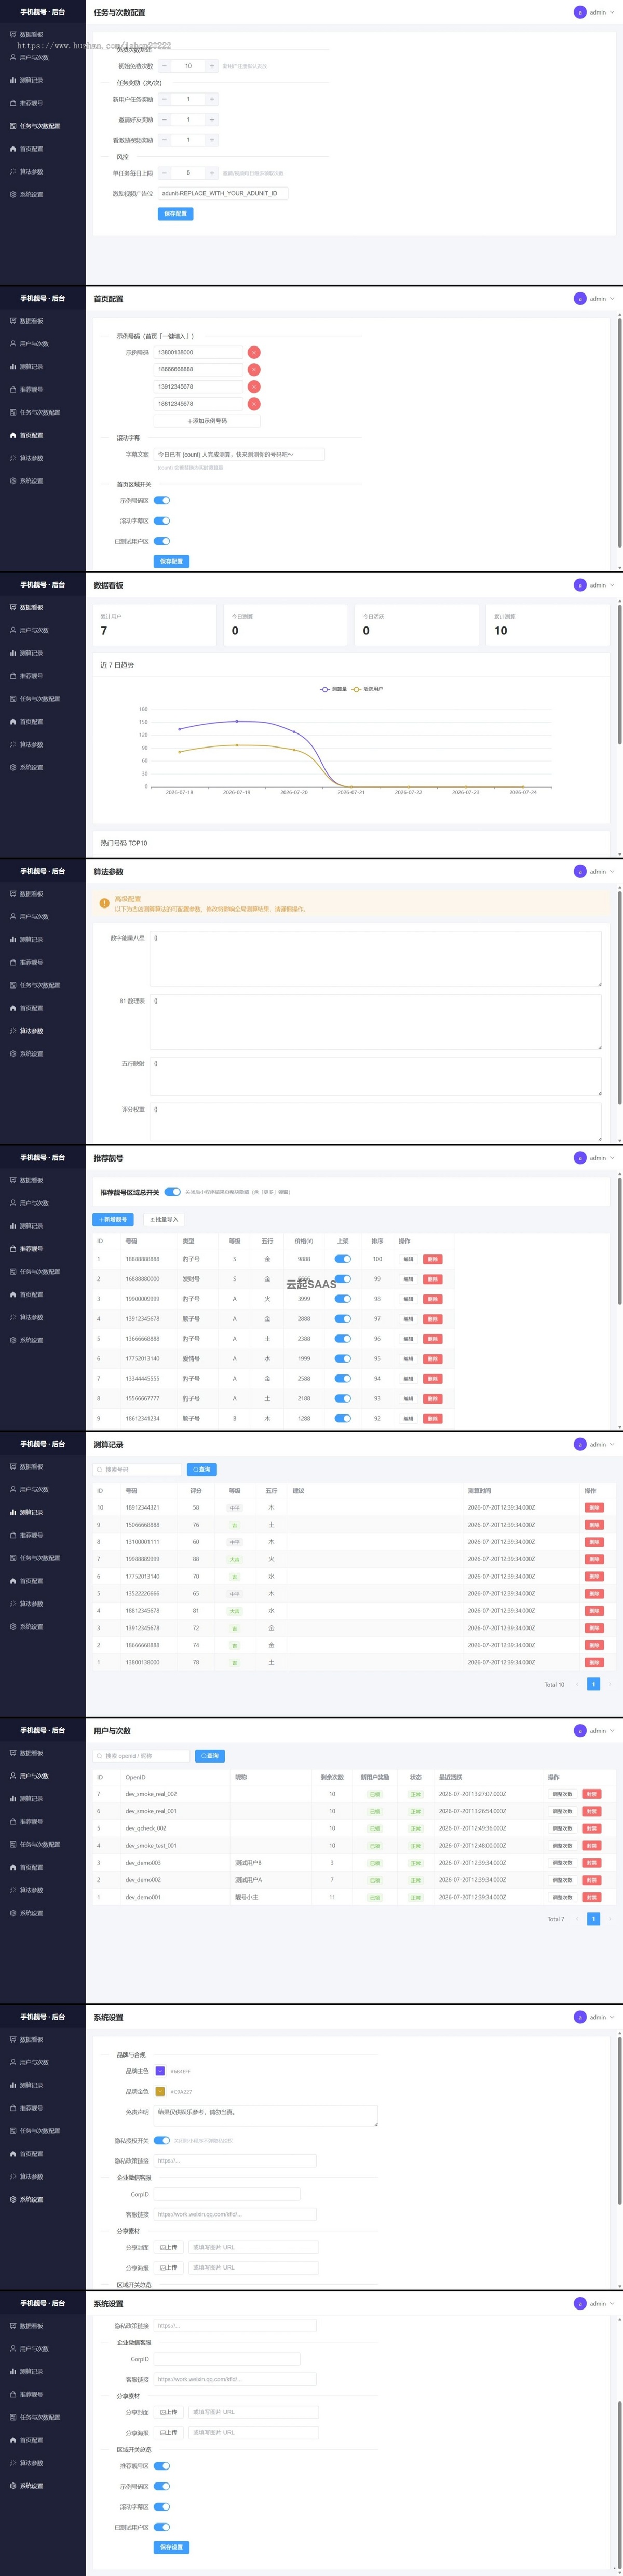Open the admin dropdown arrow in the 测算记录 header
This screenshot has height=2576, width=623.
pyautogui.click(x=612, y=1444)
